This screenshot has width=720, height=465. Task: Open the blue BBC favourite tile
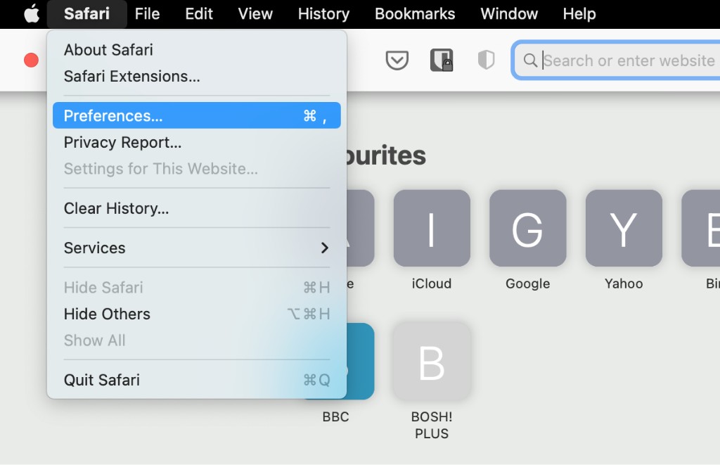[x=361, y=361]
